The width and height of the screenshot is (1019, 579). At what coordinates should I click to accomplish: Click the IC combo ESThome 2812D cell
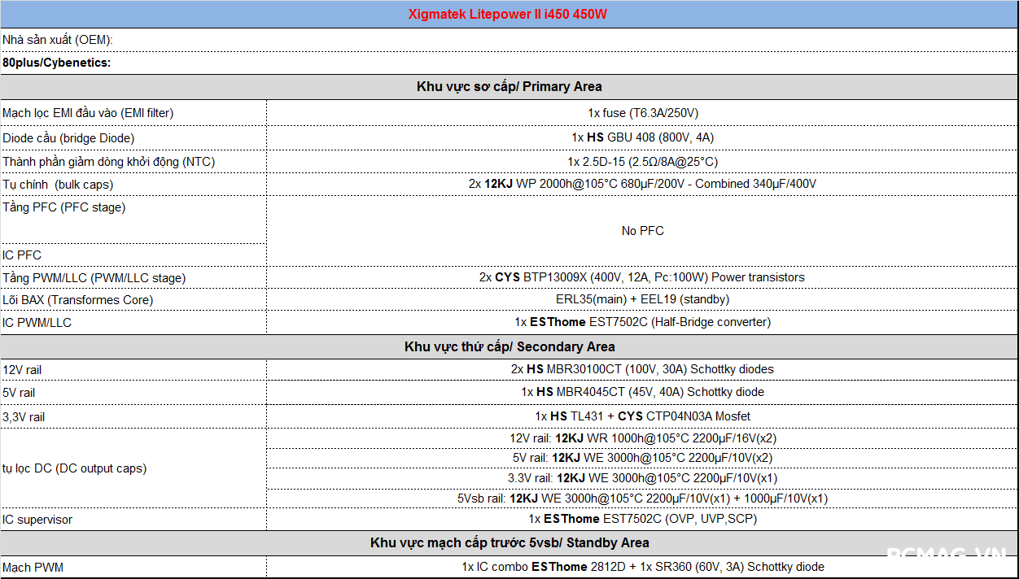[642, 567]
